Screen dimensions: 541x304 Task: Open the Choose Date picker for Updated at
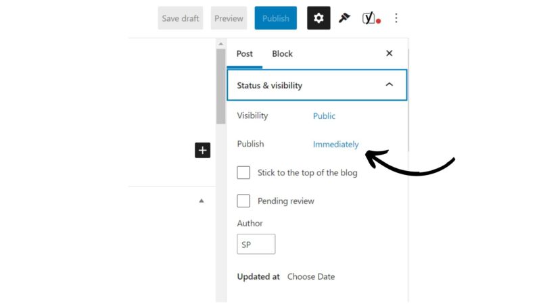click(311, 277)
